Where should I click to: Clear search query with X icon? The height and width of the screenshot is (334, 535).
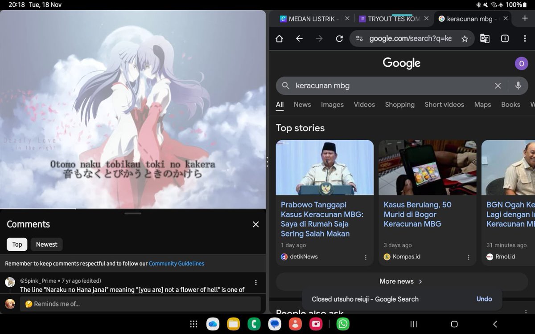coord(498,86)
